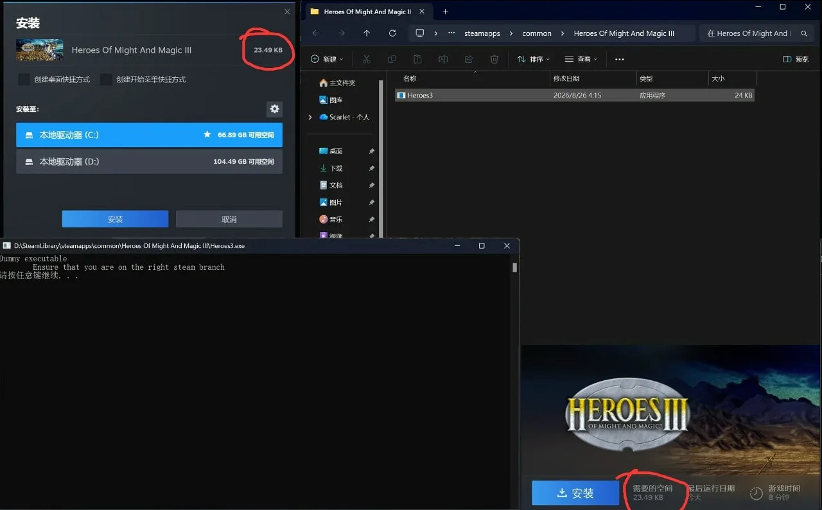This screenshot has width=822, height=510.
Task: Click the Copy icon in Explorer toolbar
Action: point(392,59)
